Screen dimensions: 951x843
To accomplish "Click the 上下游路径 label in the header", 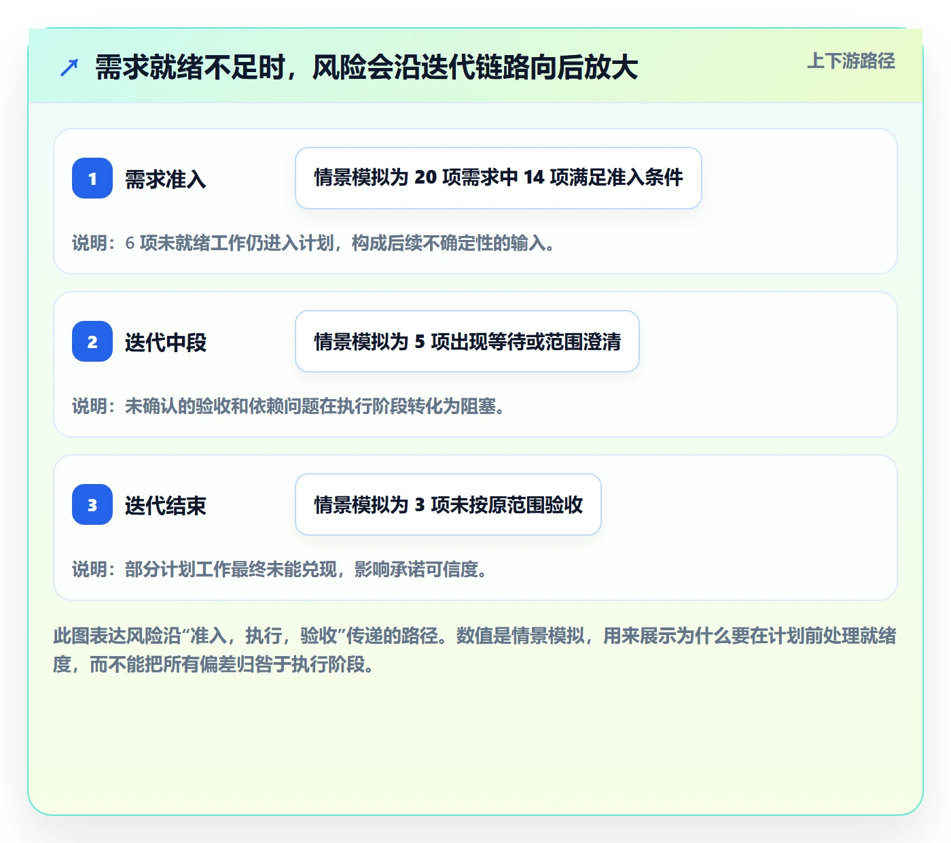I will pyautogui.click(x=851, y=61).
